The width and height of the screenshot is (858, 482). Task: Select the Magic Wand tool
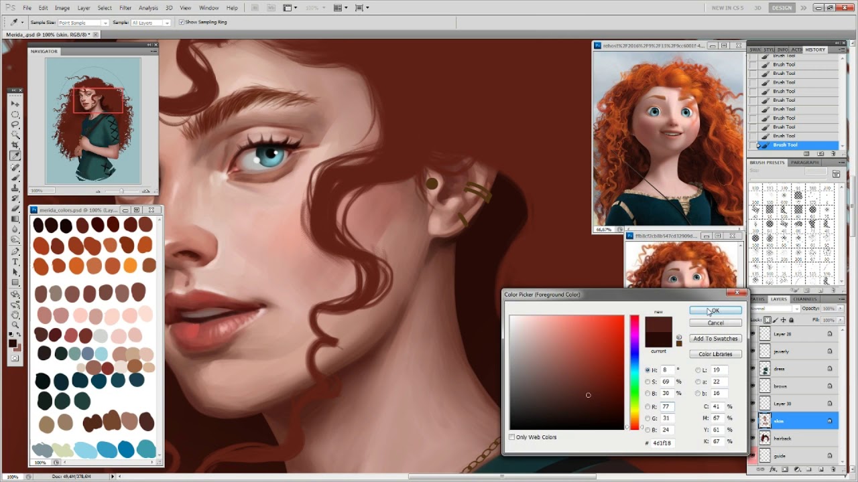[15, 135]
